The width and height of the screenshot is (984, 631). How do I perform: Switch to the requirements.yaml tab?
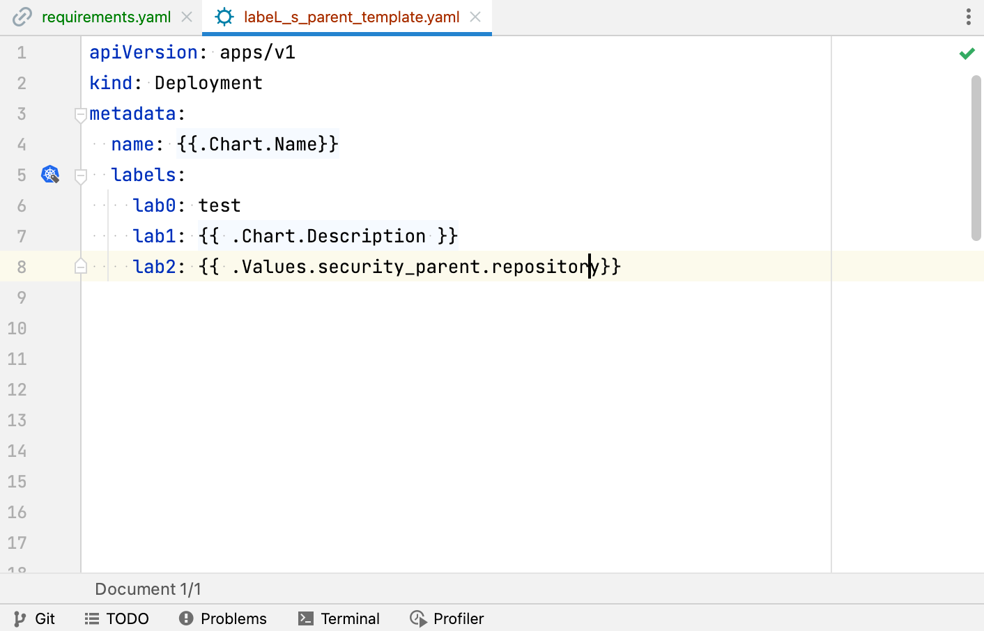pos(105,17)
